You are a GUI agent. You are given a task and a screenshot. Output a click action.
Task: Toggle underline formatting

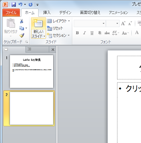click(x=92, y=33)
